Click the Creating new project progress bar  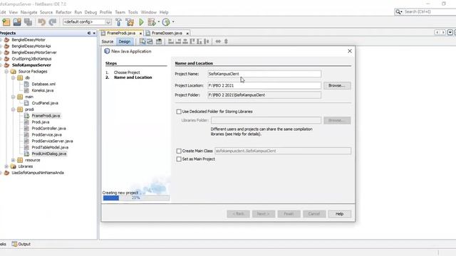pyautogui.click(x=136, y=198)
